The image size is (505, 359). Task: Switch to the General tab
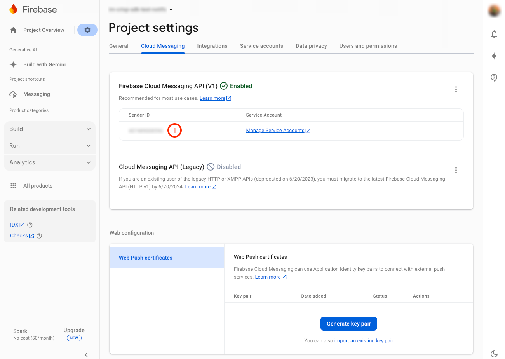119,46
